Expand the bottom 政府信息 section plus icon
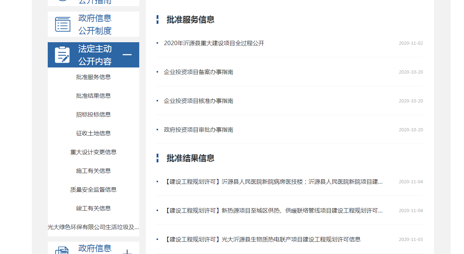 [x=127, y=251]
